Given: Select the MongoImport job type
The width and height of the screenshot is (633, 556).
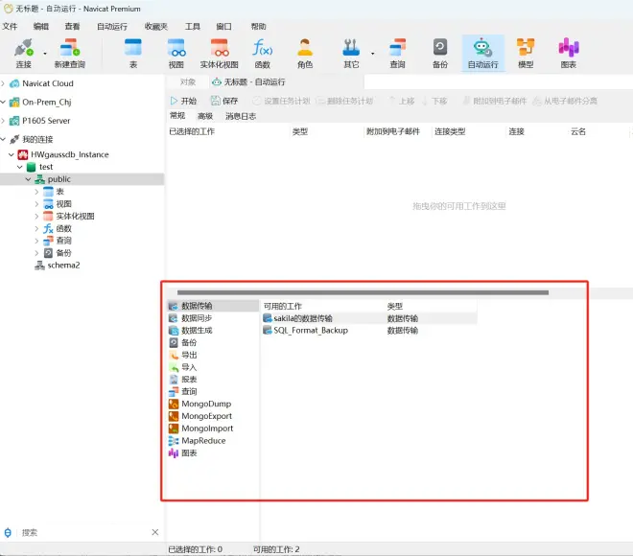Looking at the screenshot, I should [x=200, y=429].
